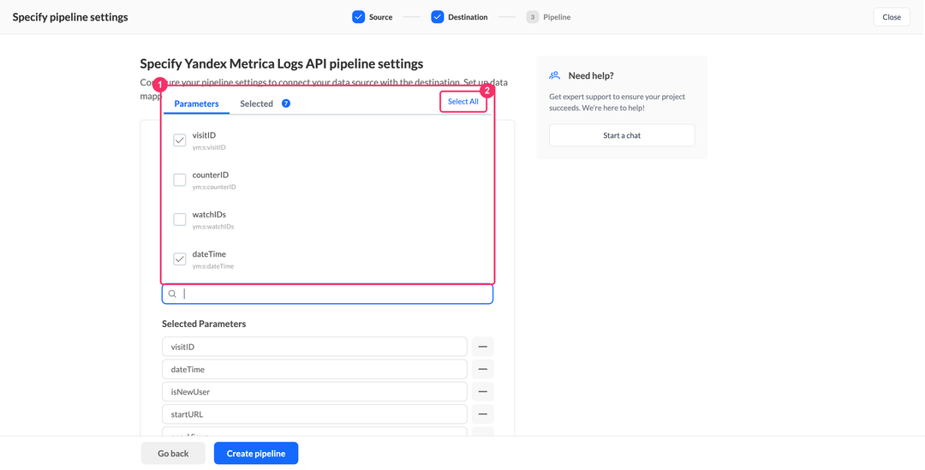This screenshot has height=470, width=925.
Task: Remove dateTime with its minus button
Action: [482, 369]
